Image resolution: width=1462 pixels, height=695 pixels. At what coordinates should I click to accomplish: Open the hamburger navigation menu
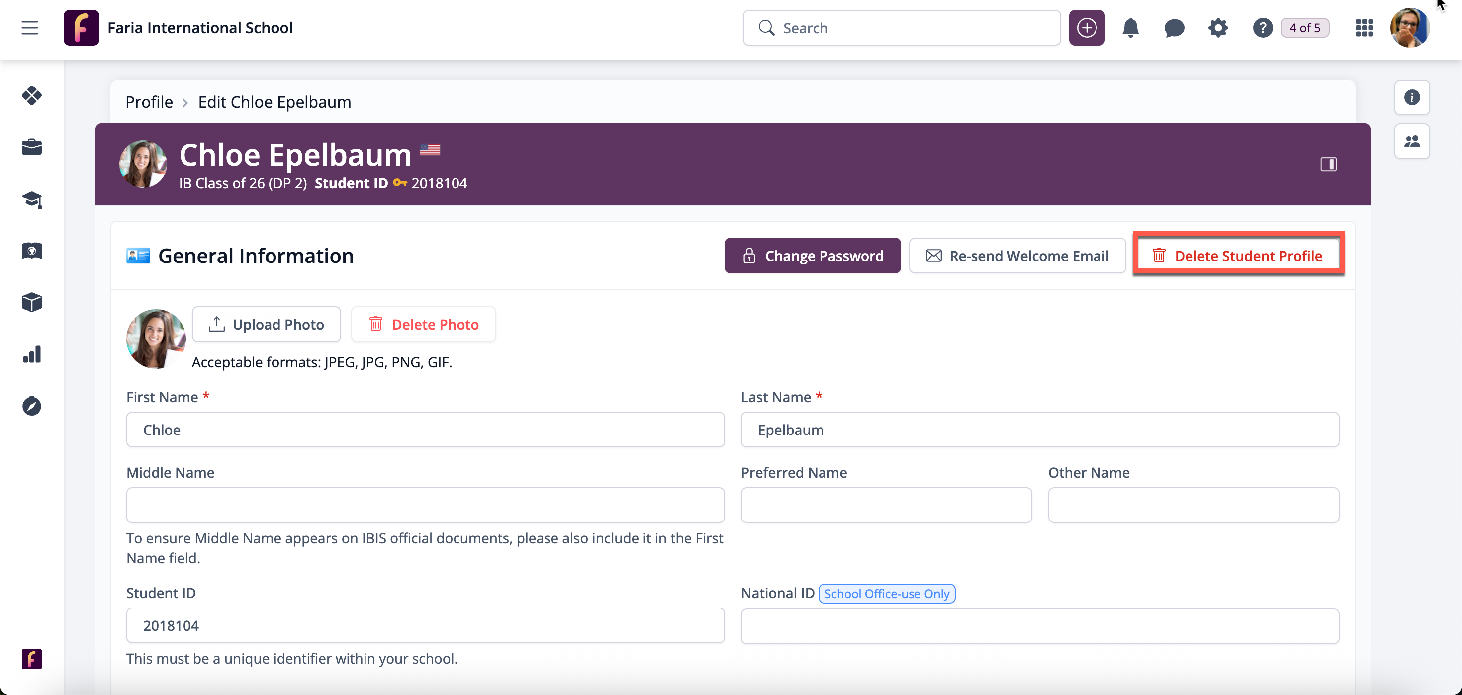pos(29,28)
